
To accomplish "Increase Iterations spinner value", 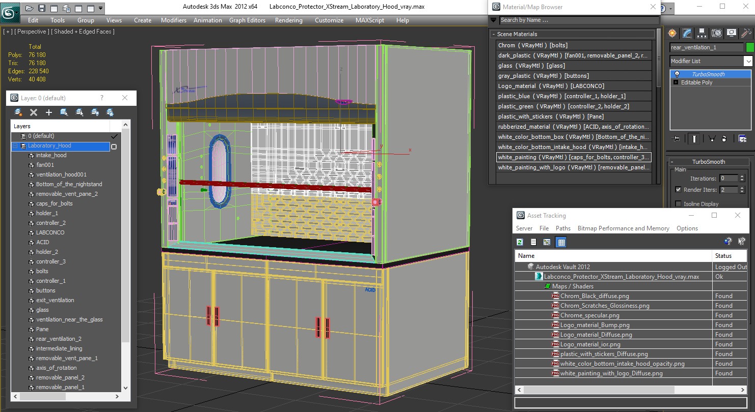I will (x=742, y=176).
